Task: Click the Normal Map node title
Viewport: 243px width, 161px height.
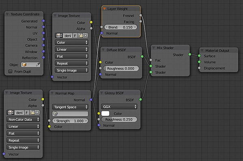Action: point(65,93)
